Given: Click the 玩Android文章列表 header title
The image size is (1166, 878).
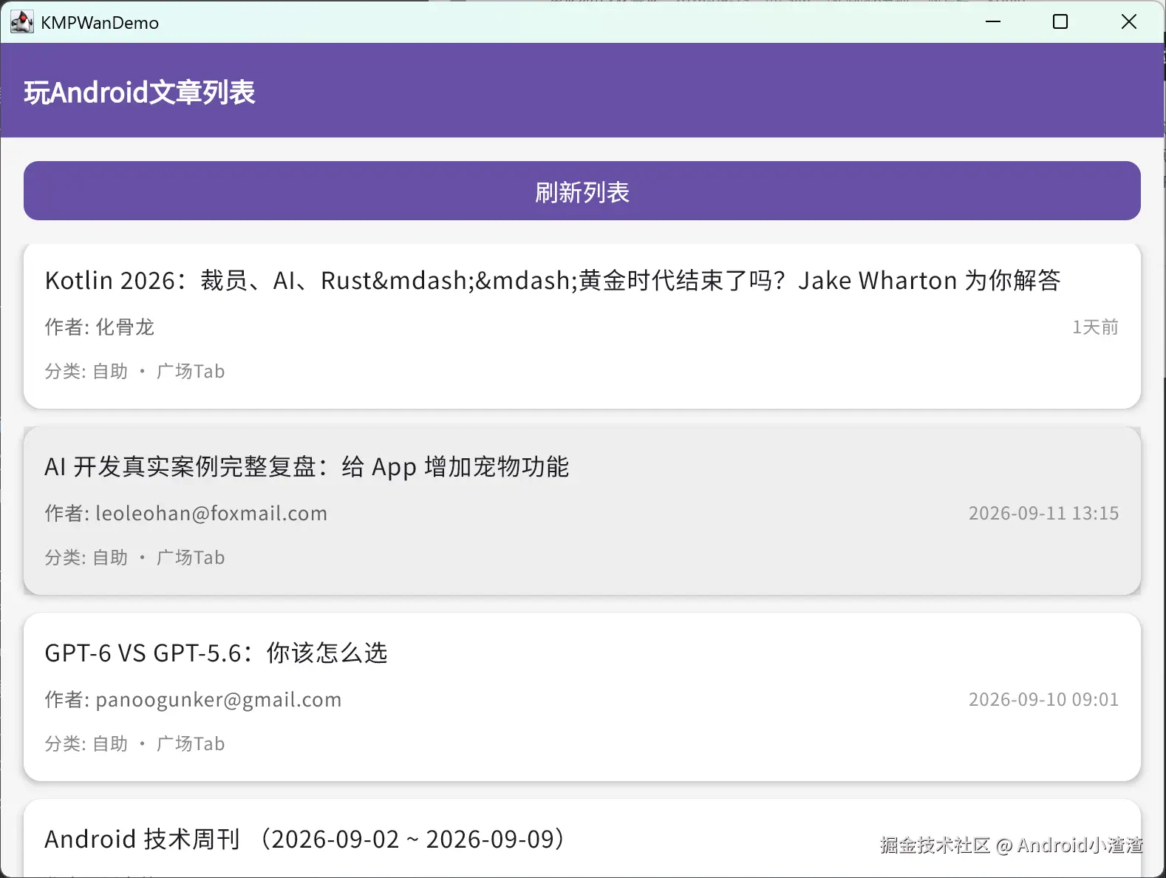Looking at the screenshot, I should [140, 92].
